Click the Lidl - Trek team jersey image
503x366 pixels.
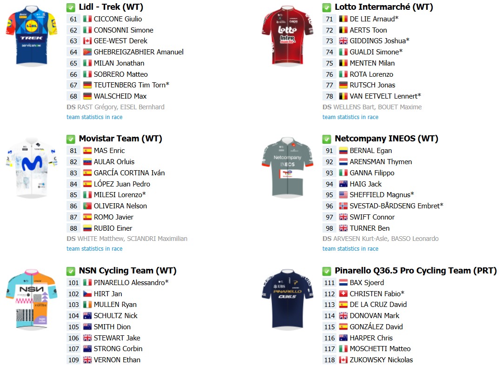tap(32, 35)
